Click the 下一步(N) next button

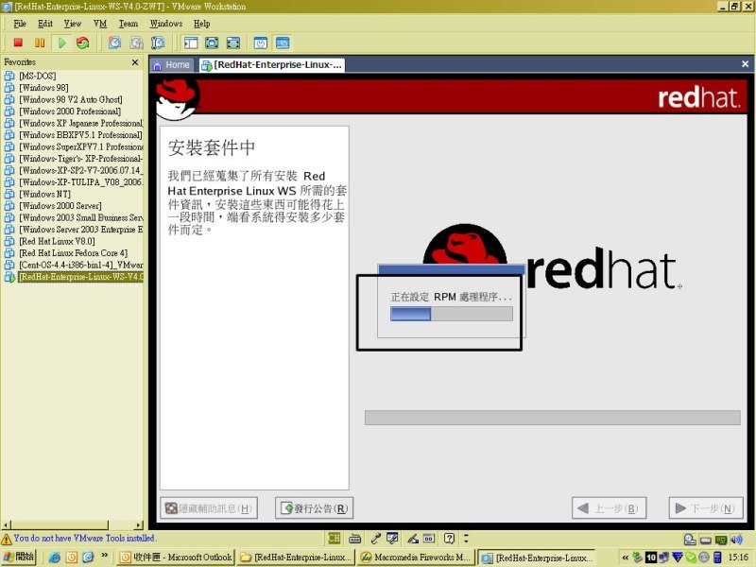tap(706, 508)
